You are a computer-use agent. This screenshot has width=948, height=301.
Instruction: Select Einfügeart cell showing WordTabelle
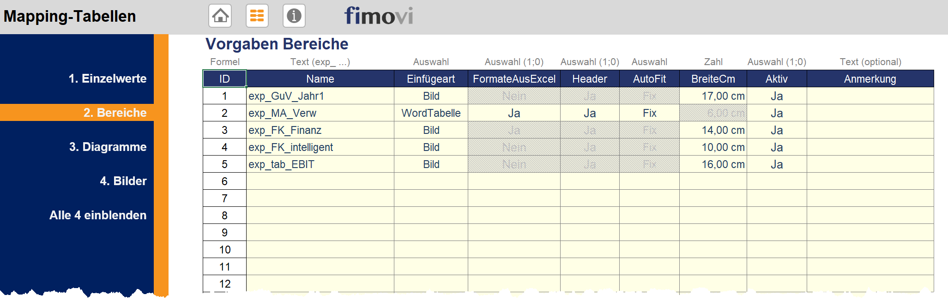pyautogui.click(x=431, y=113)
